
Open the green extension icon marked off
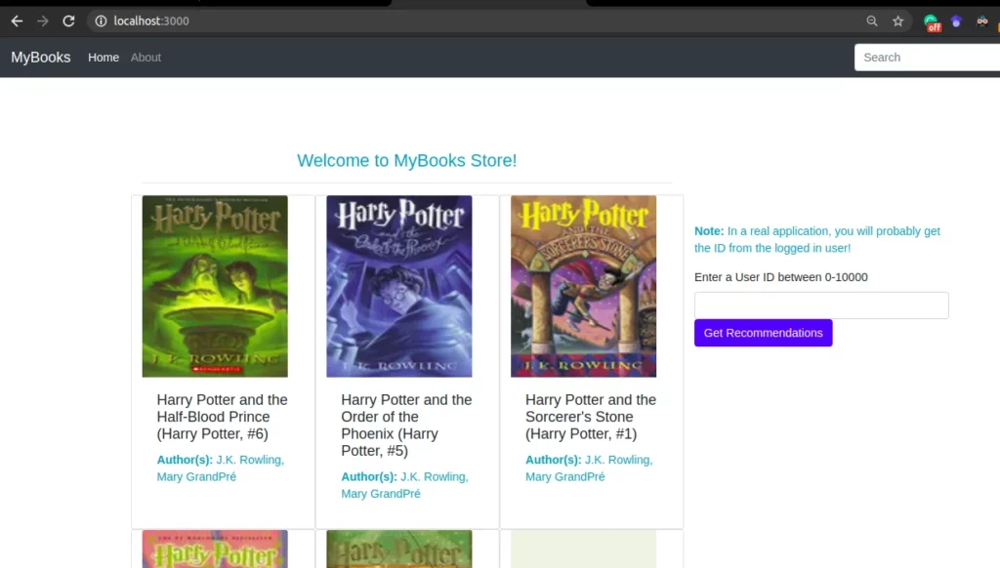[932, 22]
